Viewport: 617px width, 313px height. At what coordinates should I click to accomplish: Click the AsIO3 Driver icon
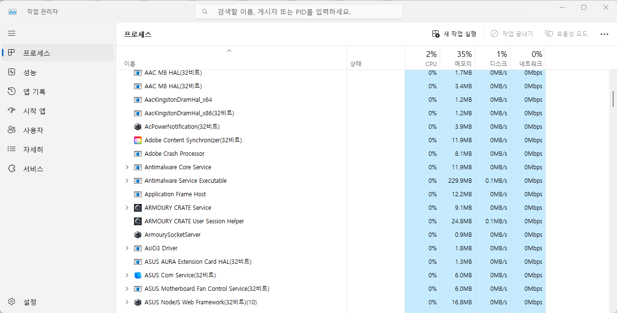[138, 248]
